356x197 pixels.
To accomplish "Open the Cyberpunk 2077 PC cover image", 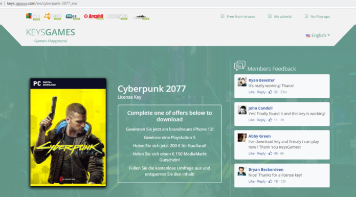I will (x=68, y=133).
